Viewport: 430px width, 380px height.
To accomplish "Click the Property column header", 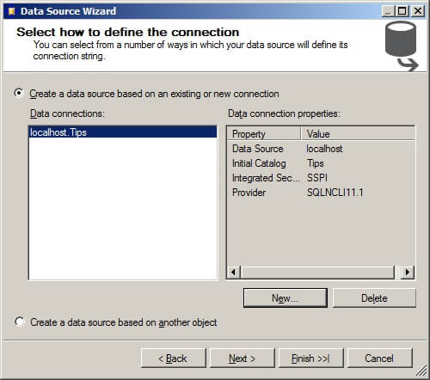I will [264, 133].
